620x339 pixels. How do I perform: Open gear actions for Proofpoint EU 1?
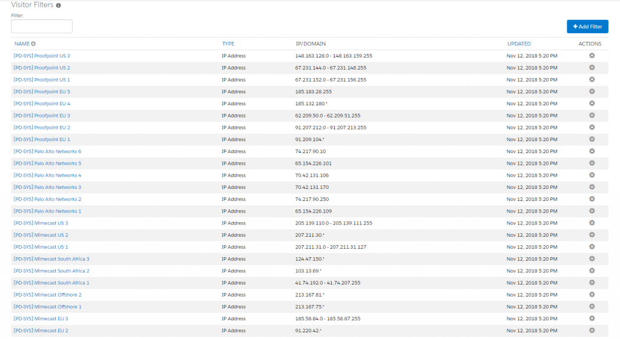pos(592,139)
